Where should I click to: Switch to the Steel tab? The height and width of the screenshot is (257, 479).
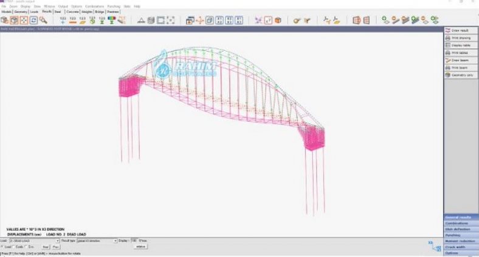58,12
